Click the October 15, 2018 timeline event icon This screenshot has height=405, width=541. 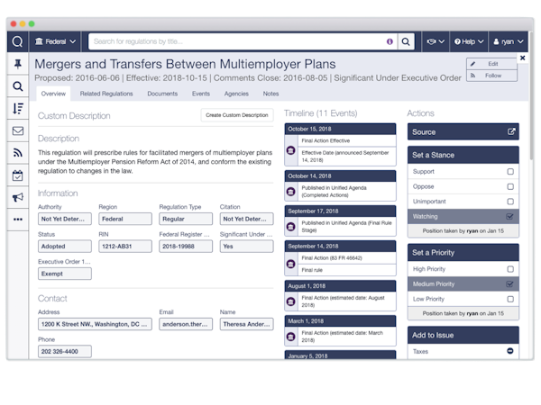[291, 150]
